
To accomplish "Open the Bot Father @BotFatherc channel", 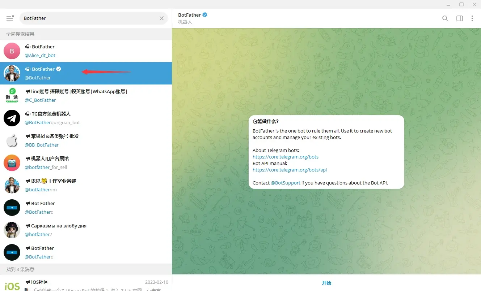I will [x=86, y=208].
